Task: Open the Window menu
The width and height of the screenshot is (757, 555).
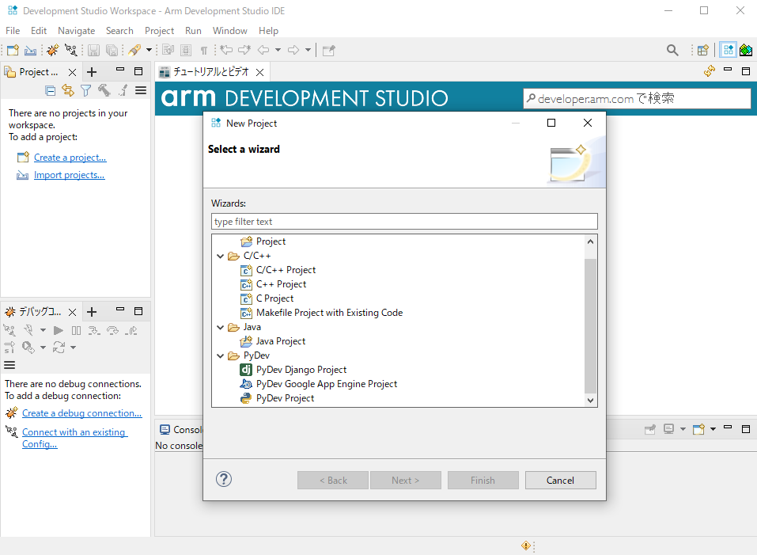Action: coord(230,30)
